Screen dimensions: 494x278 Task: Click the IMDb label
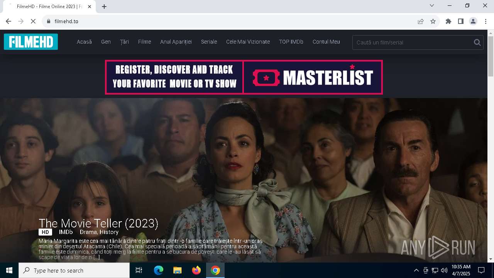click(66, 232)
